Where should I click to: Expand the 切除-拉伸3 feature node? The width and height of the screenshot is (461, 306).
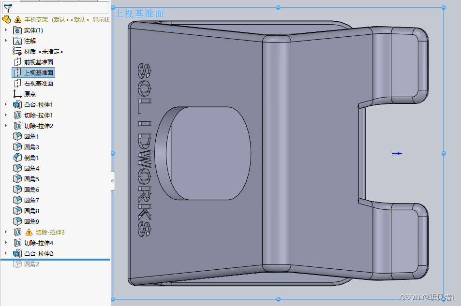point(5,232)
